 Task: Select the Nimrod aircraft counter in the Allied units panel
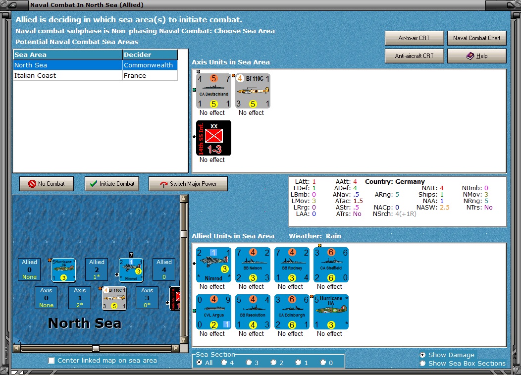(213, 265)
